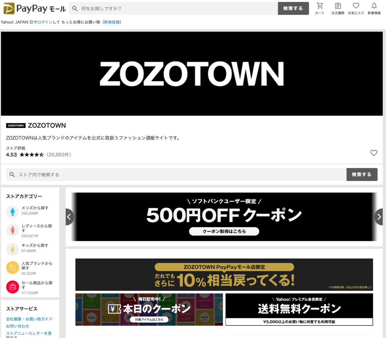Click the 送料無料クーポン banner
This screenshot has height=338, width=386.
(x=299, y=309)
